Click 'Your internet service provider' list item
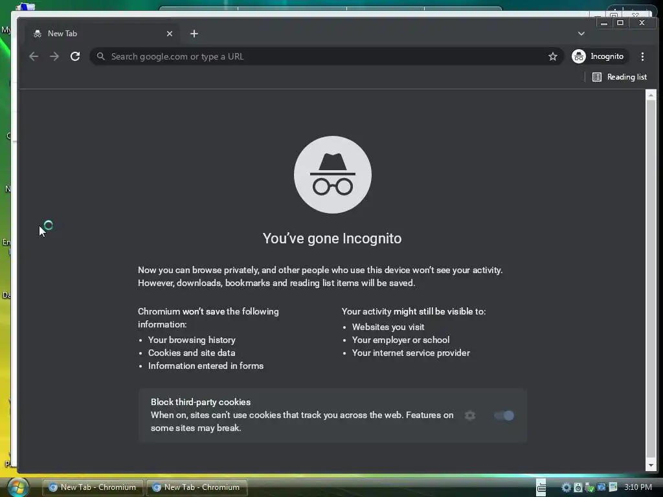663x497 pixels. 410,353
